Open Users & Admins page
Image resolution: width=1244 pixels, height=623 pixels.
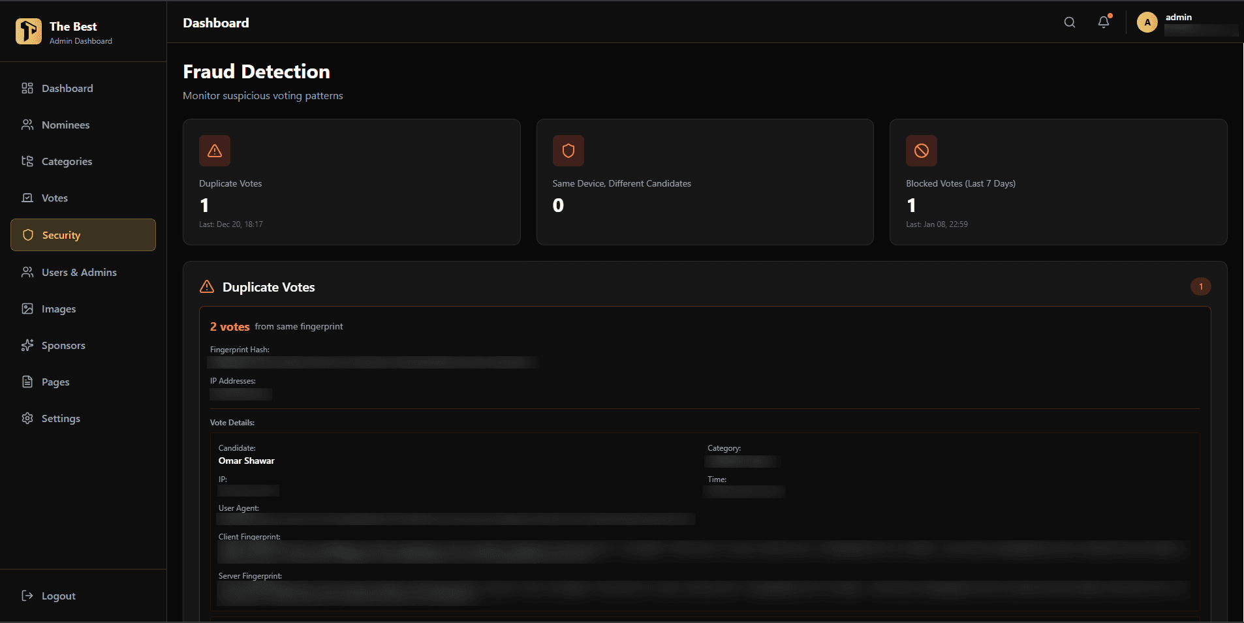coord(83,272)
